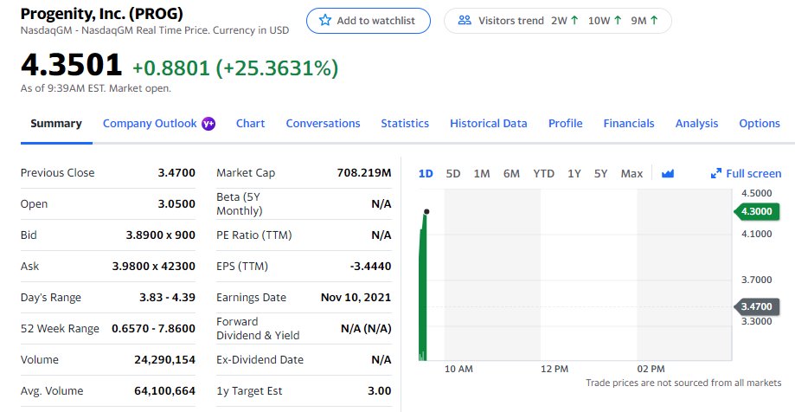Click the trade prices disclaimer text
This screenshot has width=795, height=412.
(683, 383)
